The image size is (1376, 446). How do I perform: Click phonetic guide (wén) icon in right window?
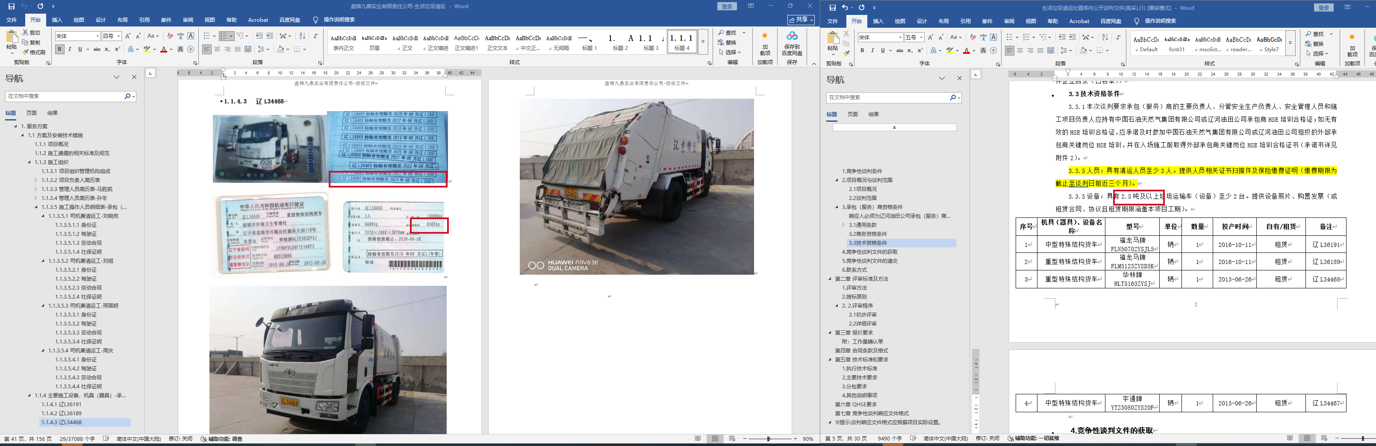click(984, 37)
